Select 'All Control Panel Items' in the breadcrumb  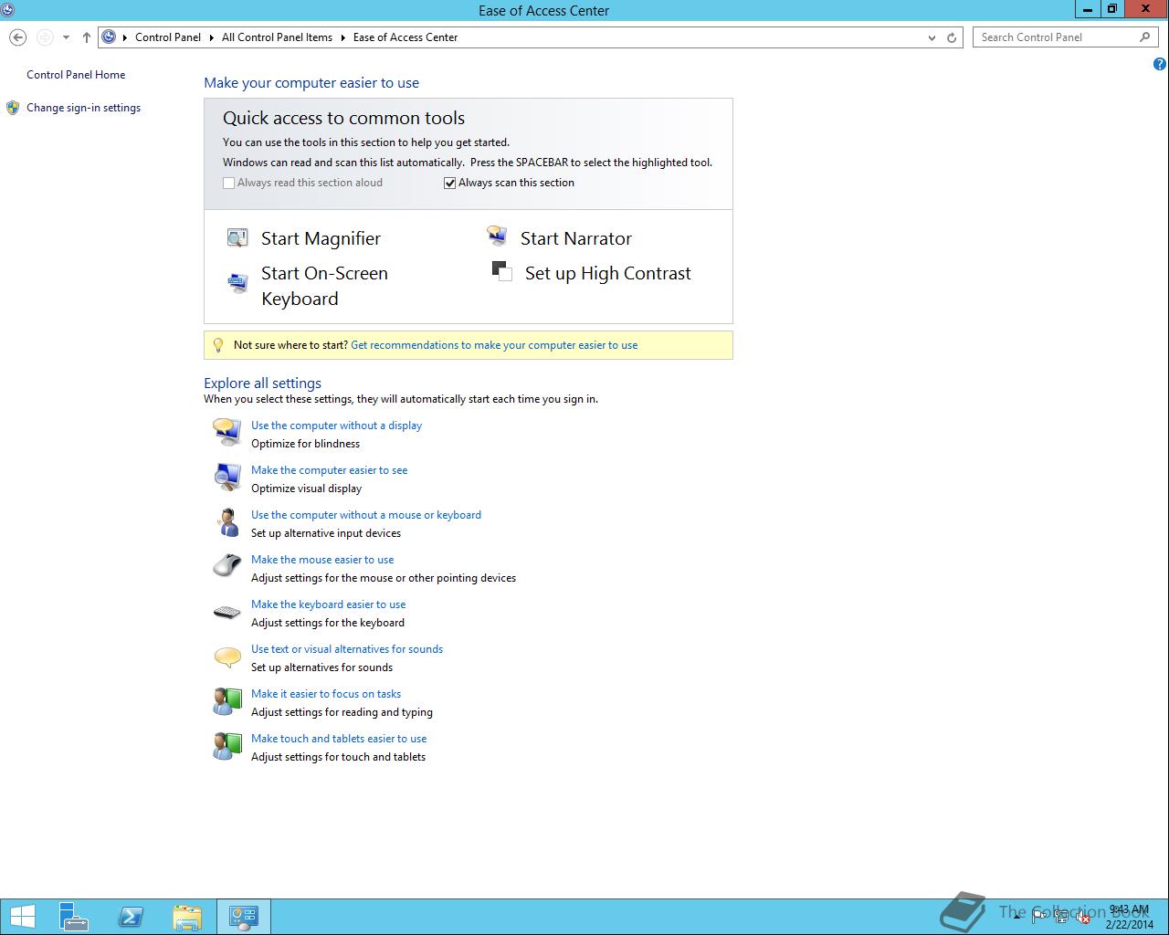coord(277,37)
